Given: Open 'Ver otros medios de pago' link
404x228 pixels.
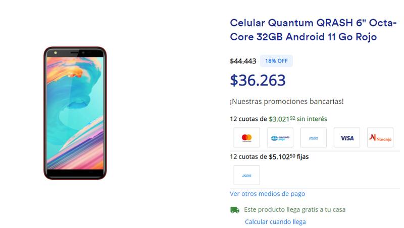Looking at the screenshot, I should (267, 194).
